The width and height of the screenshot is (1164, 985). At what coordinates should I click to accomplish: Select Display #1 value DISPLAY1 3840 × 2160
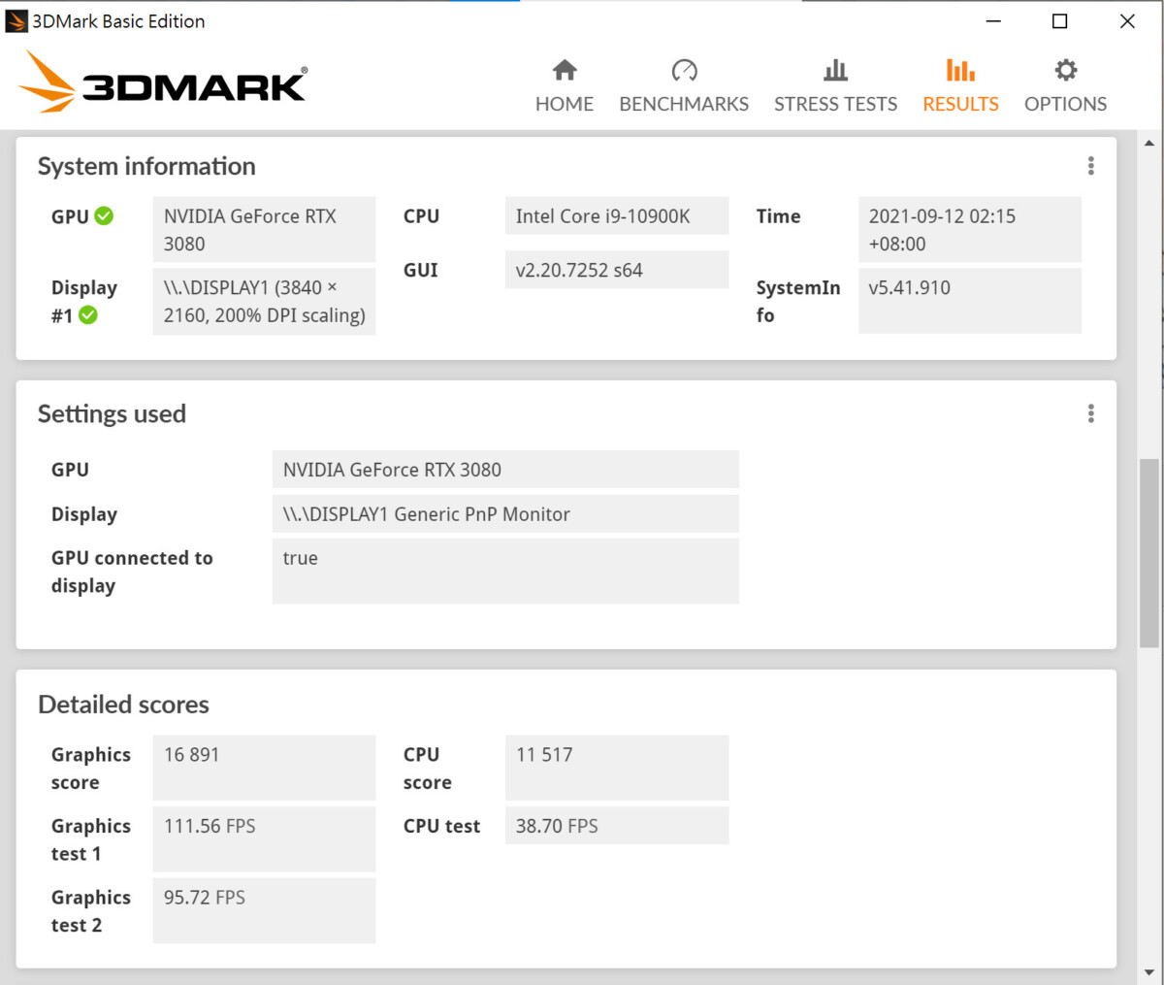pos(264,301)
